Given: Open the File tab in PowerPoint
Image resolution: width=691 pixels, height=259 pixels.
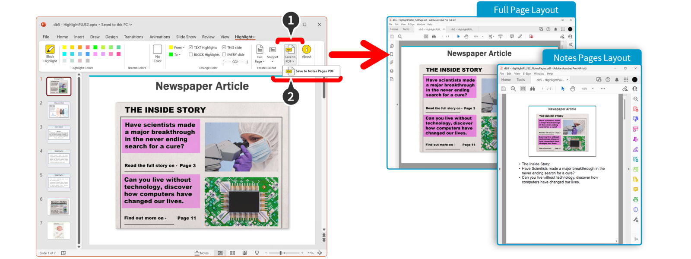Looking at the screenshot, I should (46, 37).
